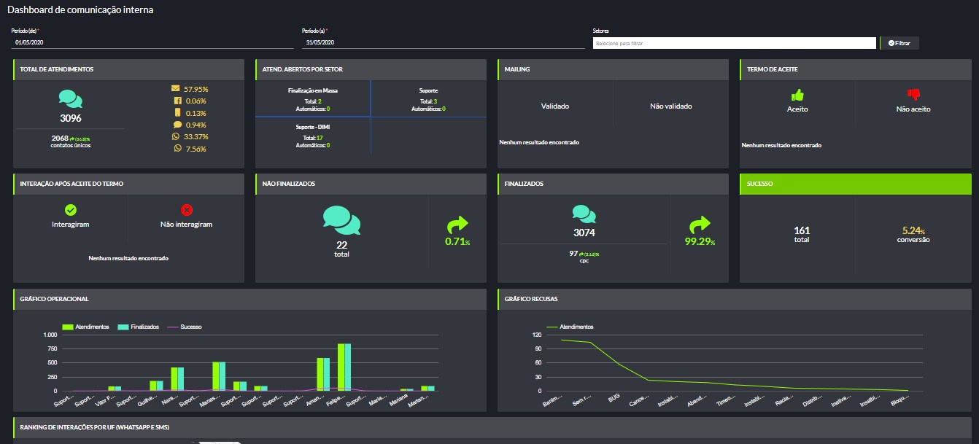Click the Filtrar button
Viewport: 979px width, 444px height.
click(x=899, y=43)
